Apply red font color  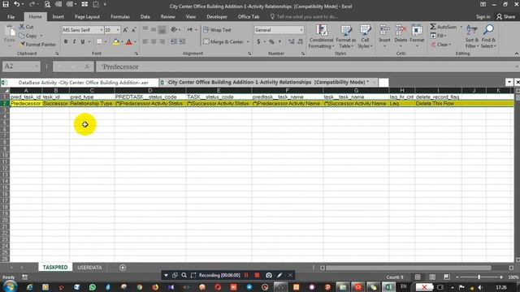point(129,41)
